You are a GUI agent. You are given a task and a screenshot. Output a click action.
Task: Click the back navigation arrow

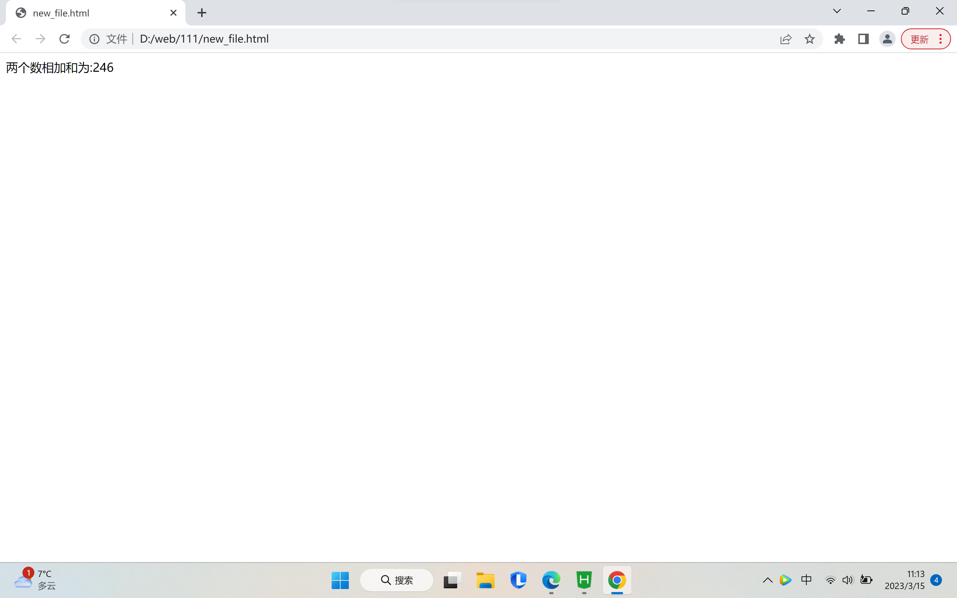[x=16, y=39]
